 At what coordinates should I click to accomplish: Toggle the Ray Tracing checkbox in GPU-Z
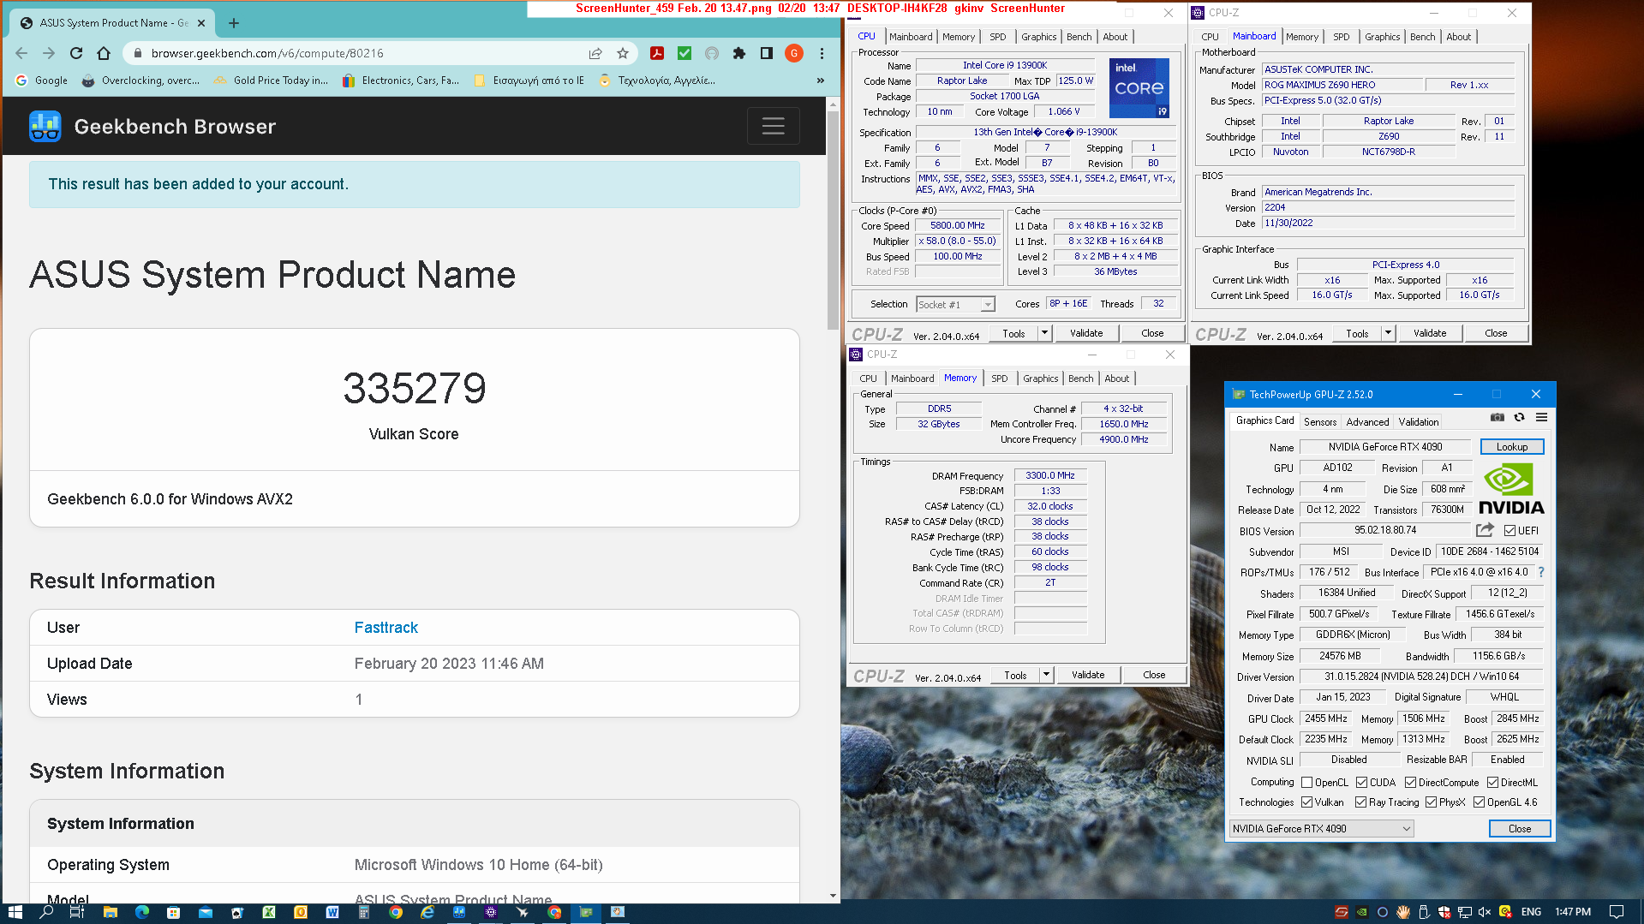tap(1360, 802)
